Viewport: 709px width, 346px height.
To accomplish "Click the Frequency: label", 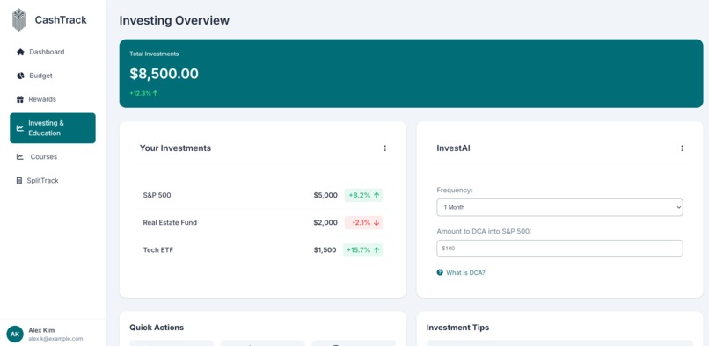I will [455, 191].
